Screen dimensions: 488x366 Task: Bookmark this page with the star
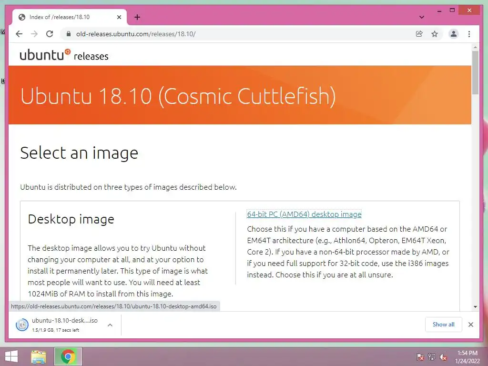(435, 34)
